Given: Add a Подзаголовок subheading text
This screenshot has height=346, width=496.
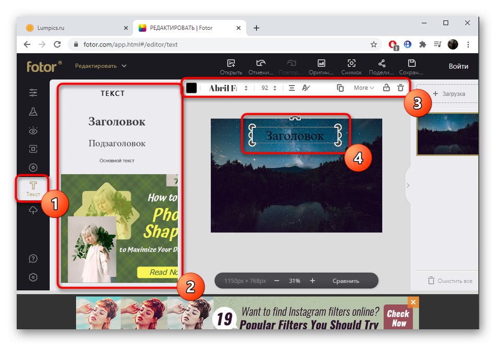Looking at the screenshot, I should (x=117, y=144).
